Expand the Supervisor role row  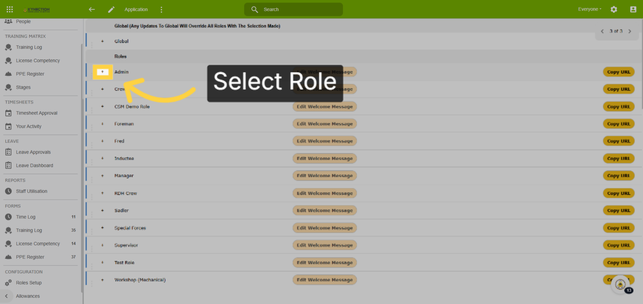pyautogui.click(x=102, y=245)
